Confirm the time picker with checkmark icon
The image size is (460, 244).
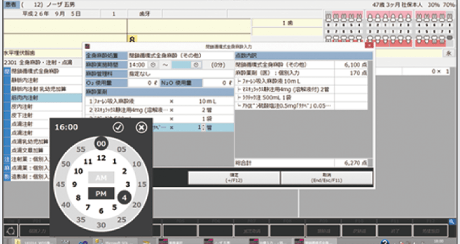(118, 128)
